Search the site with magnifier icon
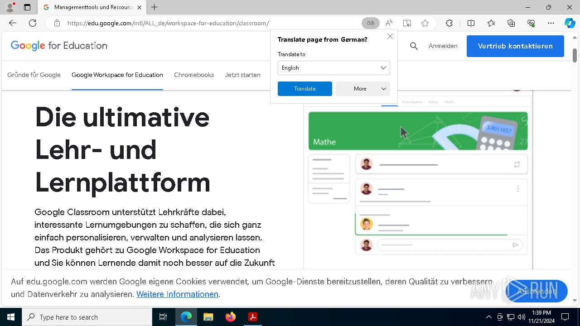580x326 pixels. coord(414,46)
